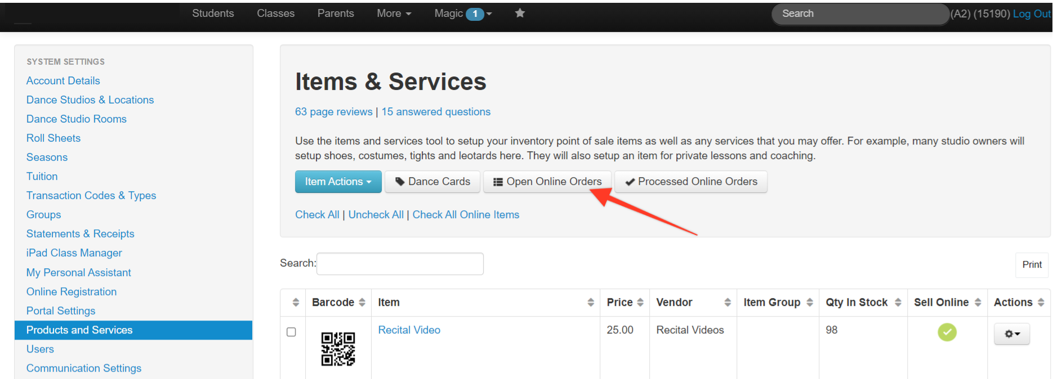Sort table by the Barcode column arrows
Image resolution: width=1053 pixels, height=379 pixels.
point(362,303)
